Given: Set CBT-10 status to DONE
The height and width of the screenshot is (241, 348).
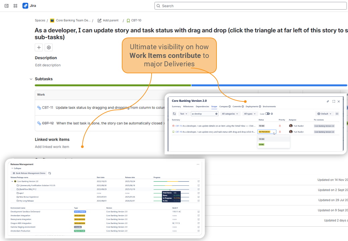Looking at the screenshot, I should click(x=261, y=144).
